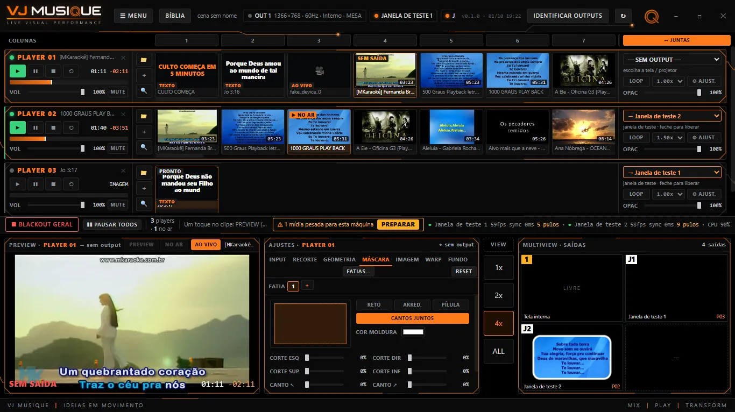The height and width of the screenshot is (412, 735).
Task: Toggle LOOP for Player 02 output
Action: (636, 138)
